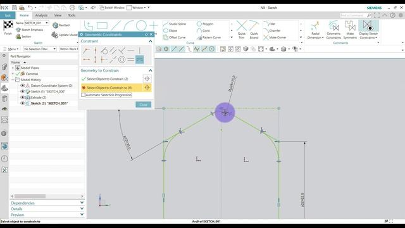Viewport: 405px width, 228px height.
Task: Click the Sketch Emphasis button
Action: click(30, 30)
